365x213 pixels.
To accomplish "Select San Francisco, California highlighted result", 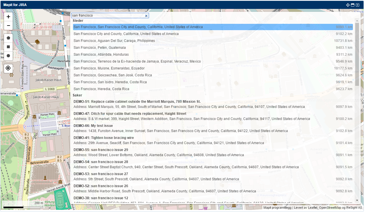I will 138,27.
